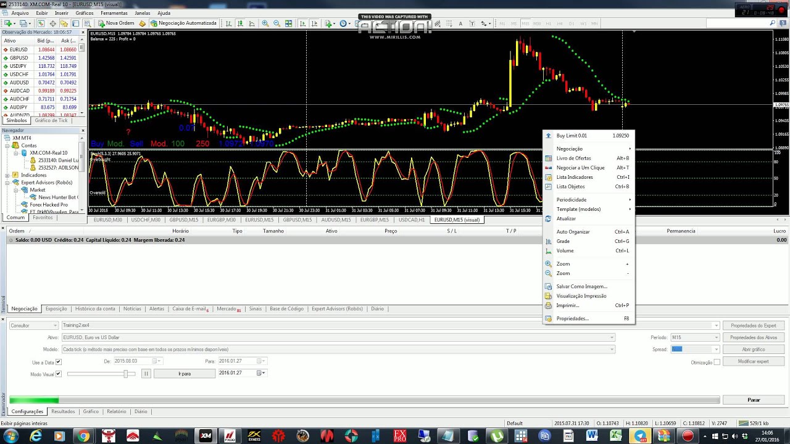
Task: Open the Modelo Cada tick dropdown
Action: [x=338, y=349]
